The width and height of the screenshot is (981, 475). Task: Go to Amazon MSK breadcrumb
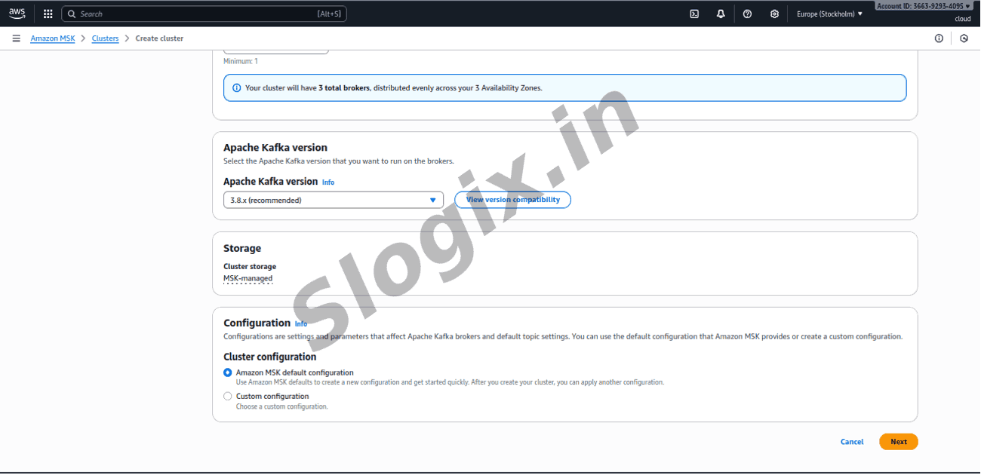tap(52, 38)
